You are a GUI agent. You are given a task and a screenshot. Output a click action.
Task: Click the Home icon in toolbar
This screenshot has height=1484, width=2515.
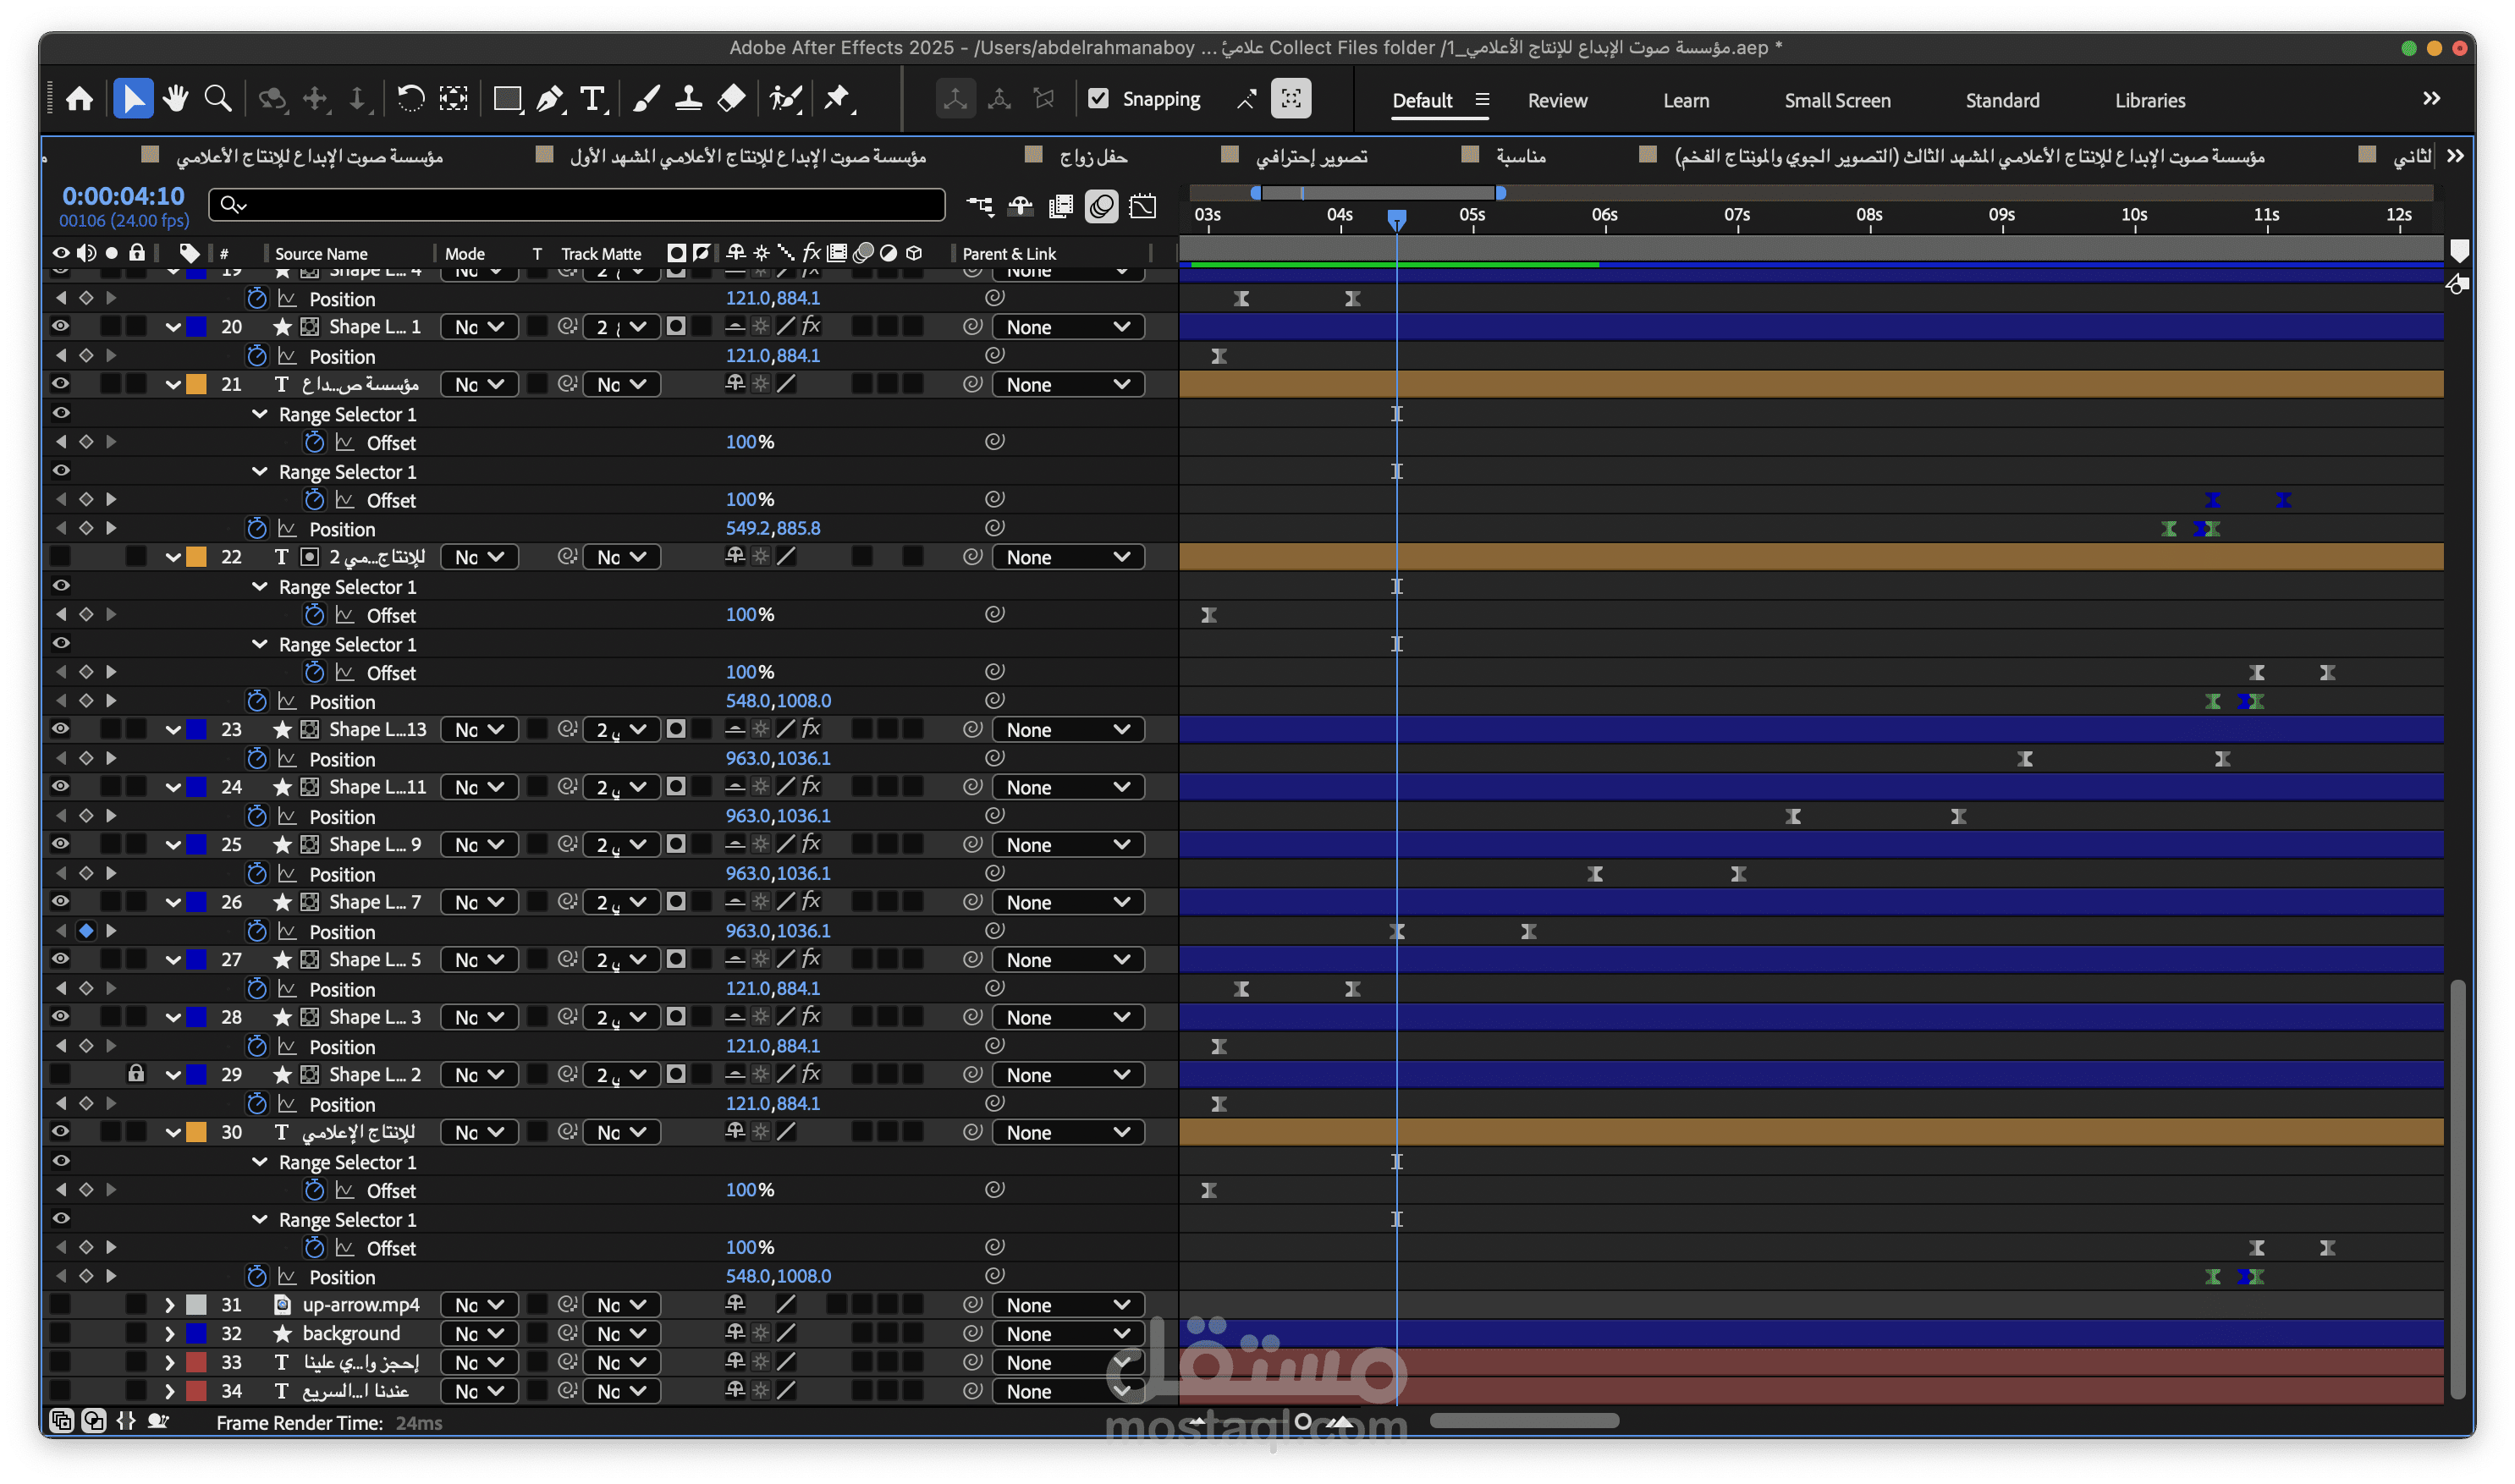79,99
